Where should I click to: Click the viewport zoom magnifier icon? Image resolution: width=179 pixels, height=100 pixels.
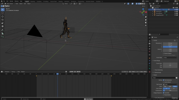pyautogui.click(x=146, y=17)
